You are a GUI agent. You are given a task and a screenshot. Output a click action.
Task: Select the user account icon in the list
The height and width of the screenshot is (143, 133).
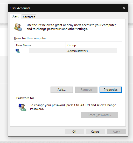[18, 51]
